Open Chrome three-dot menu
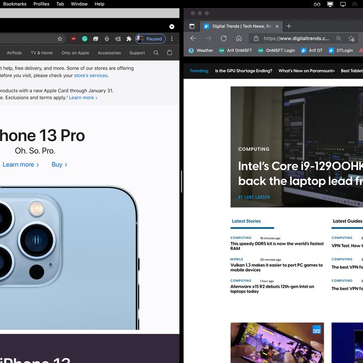 [171, 39]
